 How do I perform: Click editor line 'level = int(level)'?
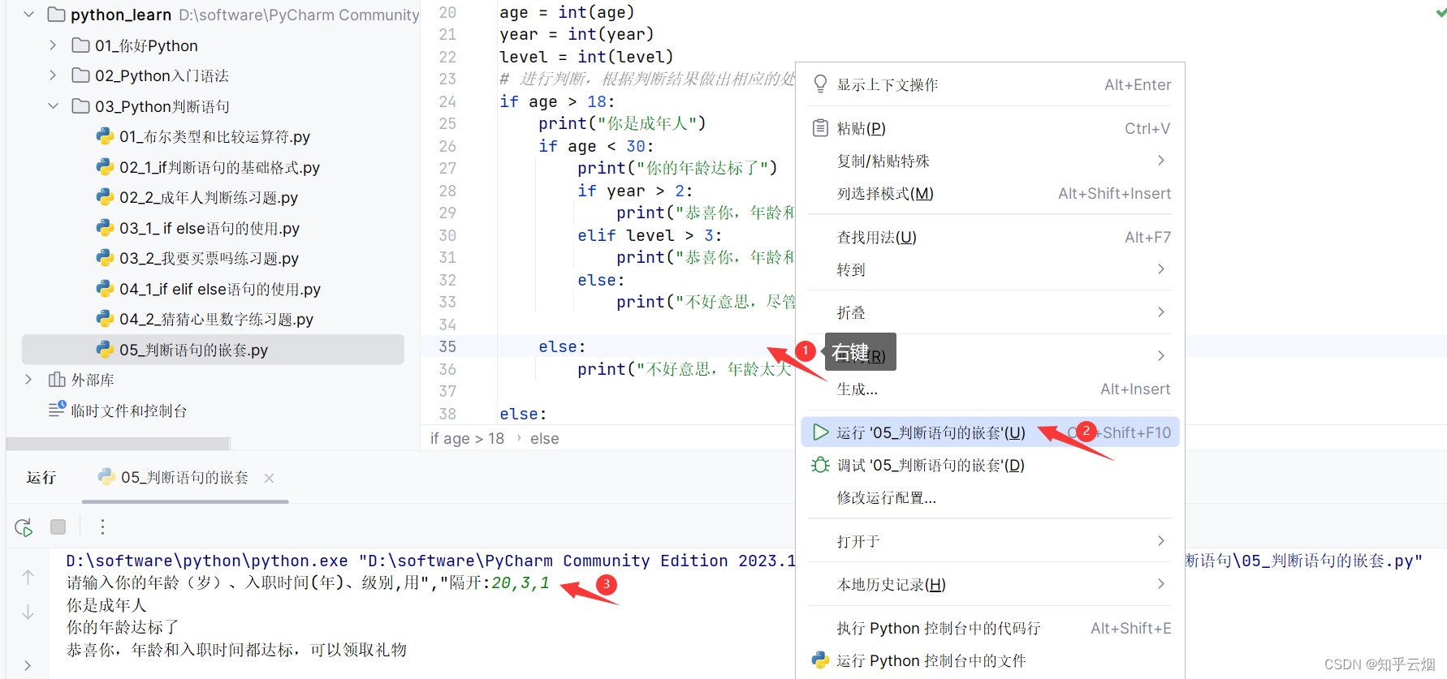(586, 57)
